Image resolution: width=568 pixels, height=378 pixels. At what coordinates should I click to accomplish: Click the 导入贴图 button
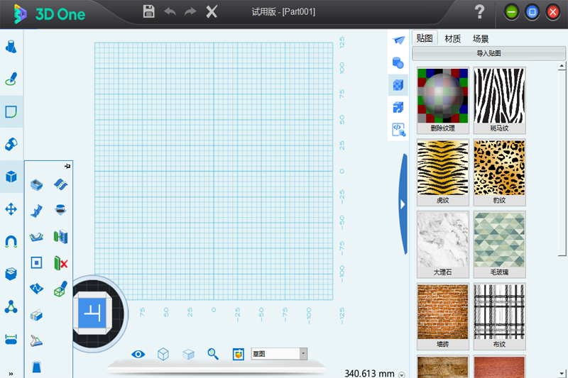pos(488,53)
